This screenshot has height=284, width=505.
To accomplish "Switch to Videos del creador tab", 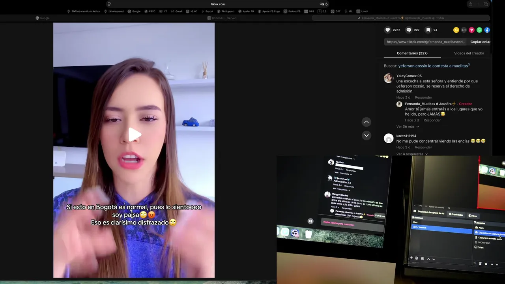I will click(469, 53).
